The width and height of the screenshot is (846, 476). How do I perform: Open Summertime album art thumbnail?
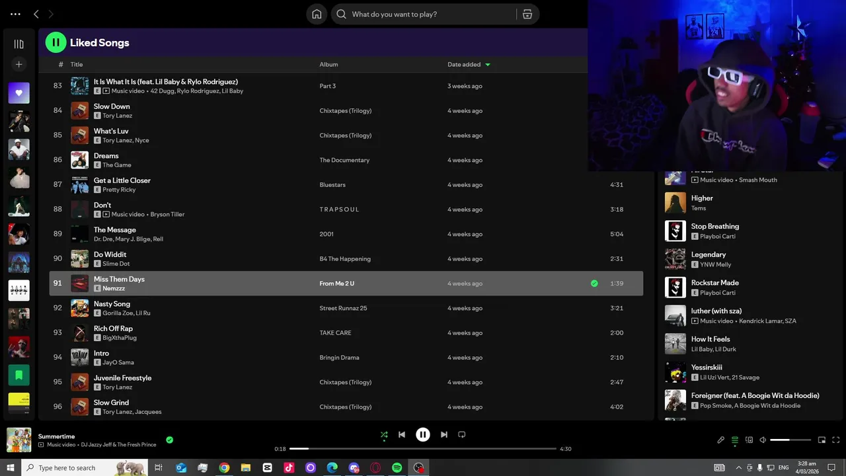point(19,440)
